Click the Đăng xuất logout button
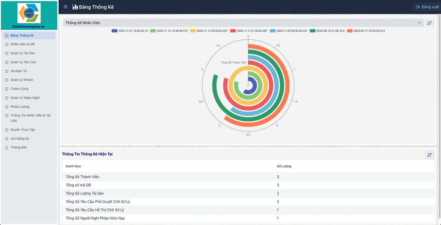The height and width of the screenshot is (225, 441). (427, 7)
